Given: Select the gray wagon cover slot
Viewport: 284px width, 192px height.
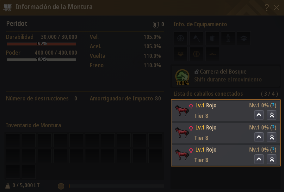Looking at the screenshot, I should click(244, 38).
